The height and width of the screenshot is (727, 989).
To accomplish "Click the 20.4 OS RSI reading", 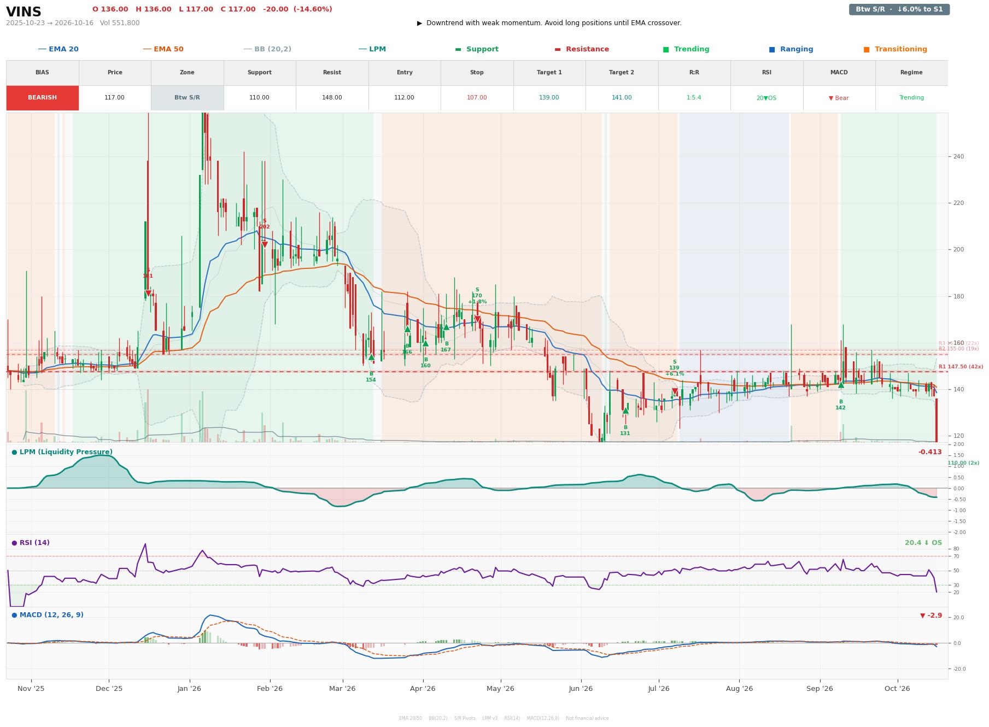I will coord(923,543).
